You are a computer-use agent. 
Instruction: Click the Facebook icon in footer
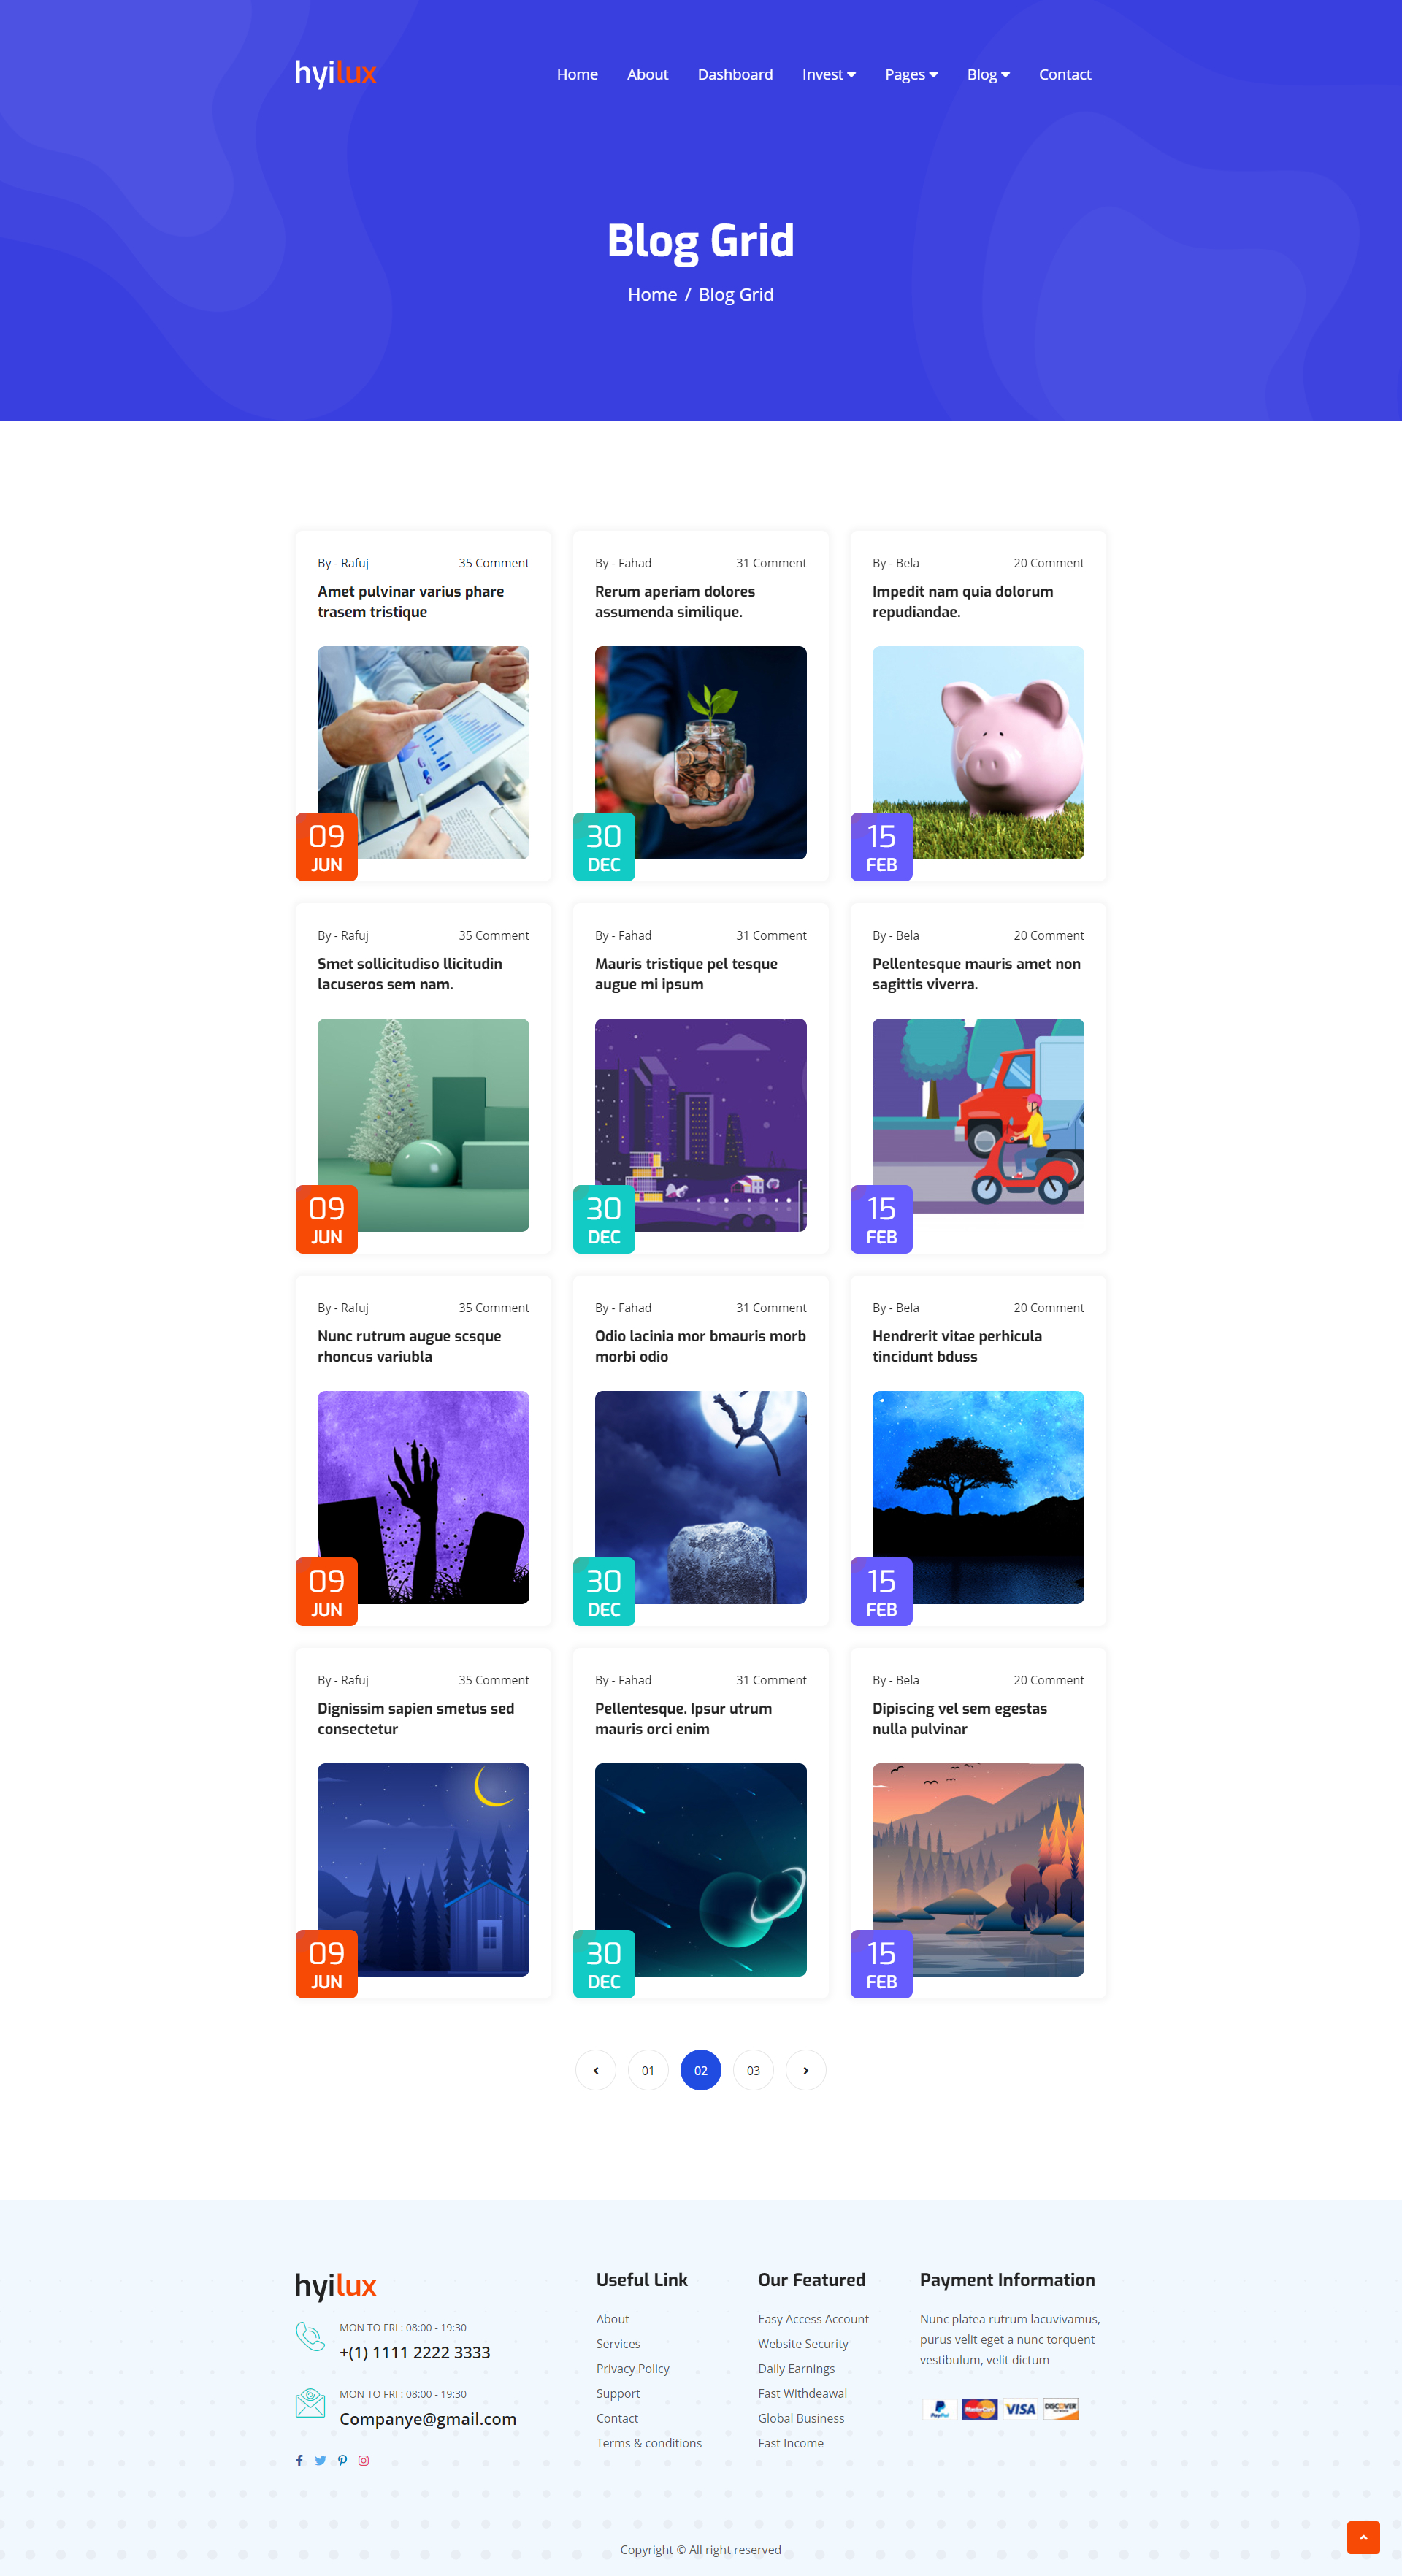(x=299, y=2460)
